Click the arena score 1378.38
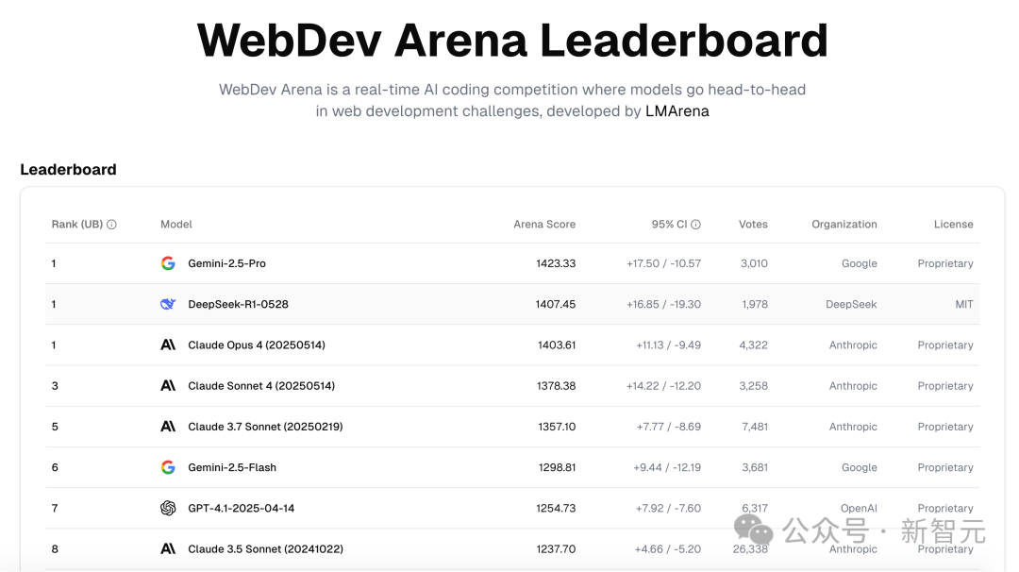The height and width of the screenshot is (572, 1019). (x=557, y=386)
